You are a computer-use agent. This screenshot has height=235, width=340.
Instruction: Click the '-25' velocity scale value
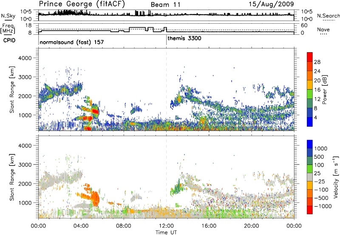(319, 181)
